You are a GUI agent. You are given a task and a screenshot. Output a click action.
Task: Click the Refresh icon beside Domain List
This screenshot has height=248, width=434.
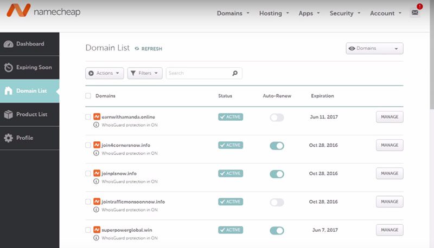point(137,49)
